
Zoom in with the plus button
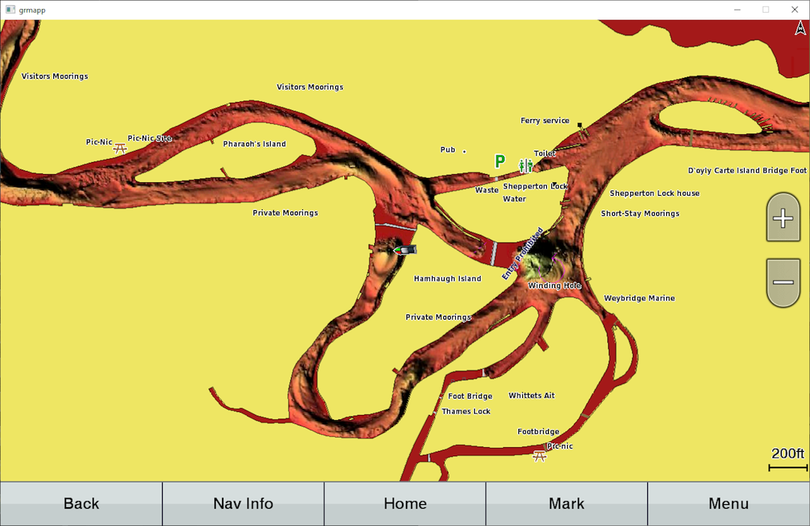coord(783,218)
